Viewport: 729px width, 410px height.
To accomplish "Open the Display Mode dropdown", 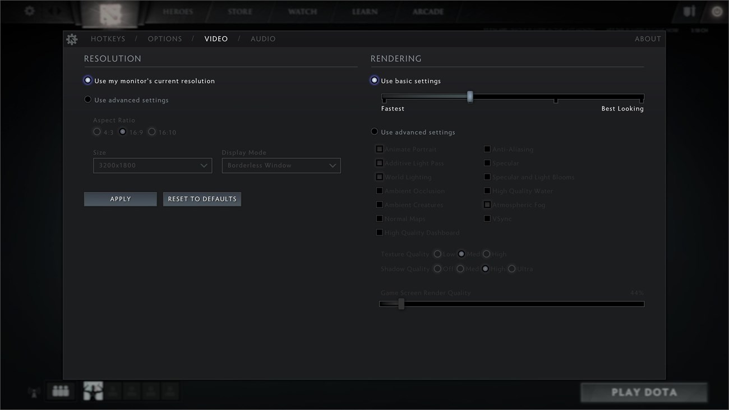I will [x=281, y=165].
